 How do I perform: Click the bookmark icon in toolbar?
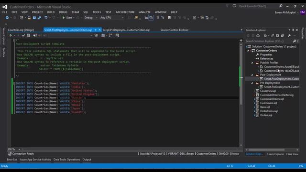tap(169, 18)
